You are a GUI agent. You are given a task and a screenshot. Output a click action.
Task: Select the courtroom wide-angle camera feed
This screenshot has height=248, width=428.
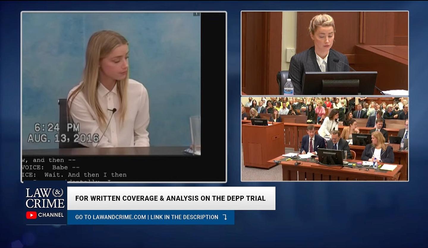[x=325, y=139]
